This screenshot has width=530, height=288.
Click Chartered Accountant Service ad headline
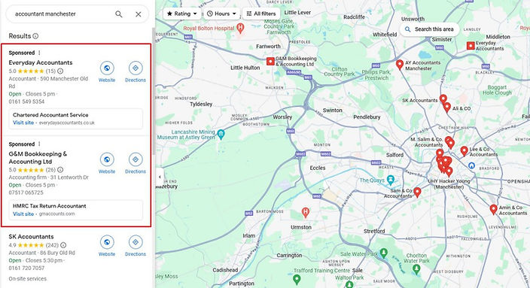pos(50,115)
